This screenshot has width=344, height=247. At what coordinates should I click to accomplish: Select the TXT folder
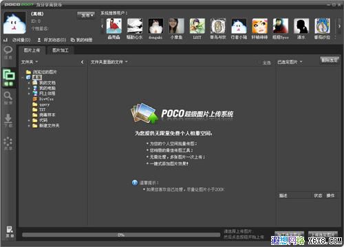[x=43, y=110]
